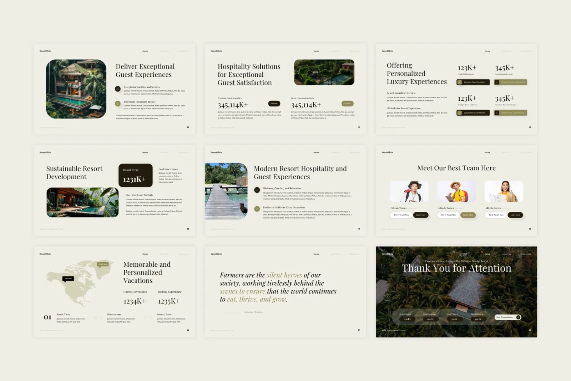The width and height of the screenshot is (571, 381).
Task: Select the photo of the smiling woman holding a map
Action: pyautogui.click(x=504, y=191)
